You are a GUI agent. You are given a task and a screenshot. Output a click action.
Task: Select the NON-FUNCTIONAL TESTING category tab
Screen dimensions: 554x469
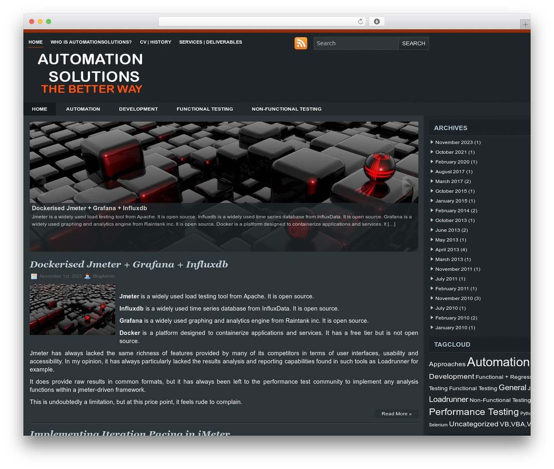287,109
